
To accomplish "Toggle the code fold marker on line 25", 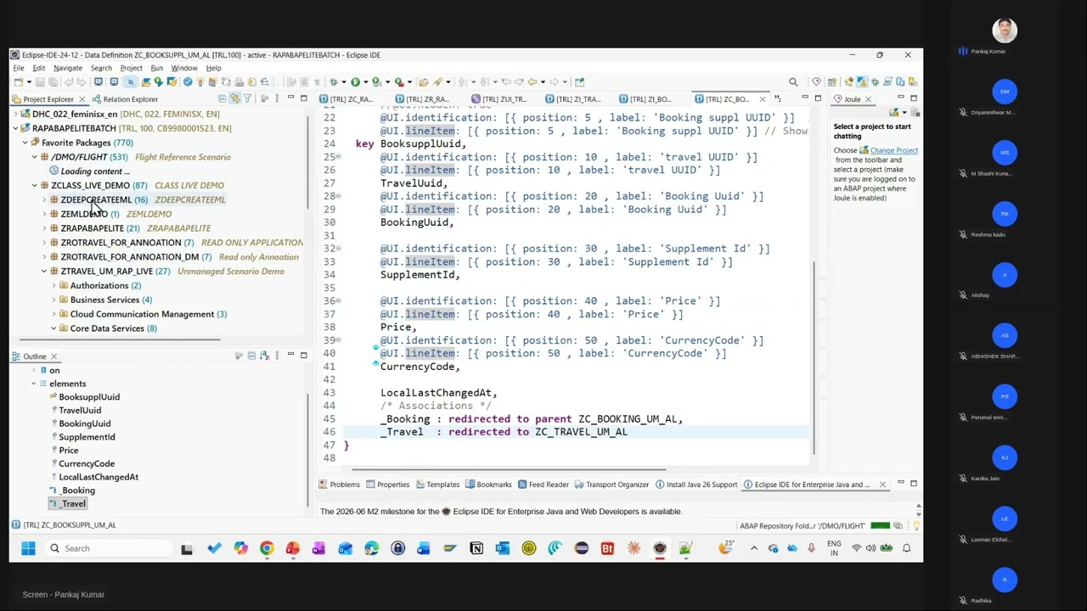I will (x=339, y=157).
